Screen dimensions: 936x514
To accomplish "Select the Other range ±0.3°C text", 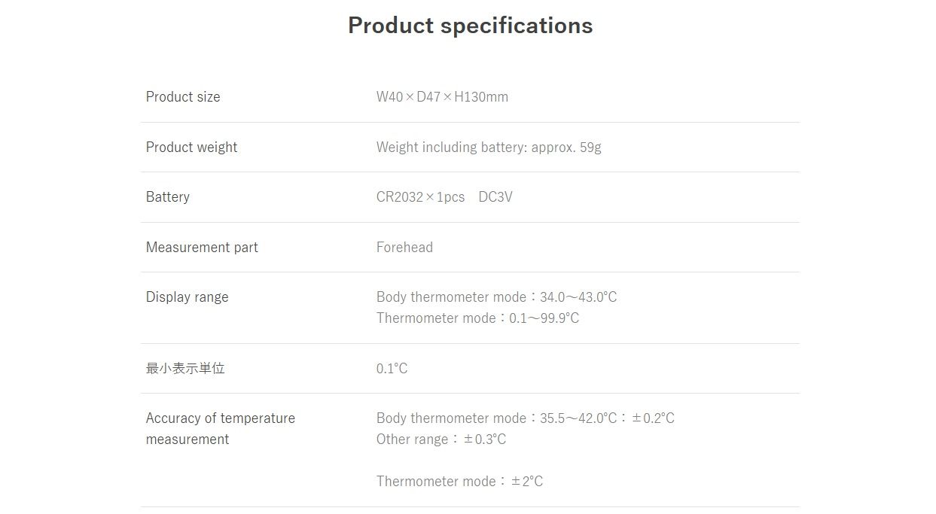I will click(x=441, y=439).
